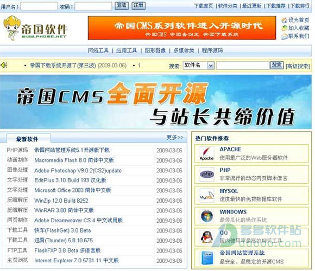Image resolution: width=315 pixels, height=271 pixels.
Task: Click the 联系我们 text link
Action: coord(299,36)
